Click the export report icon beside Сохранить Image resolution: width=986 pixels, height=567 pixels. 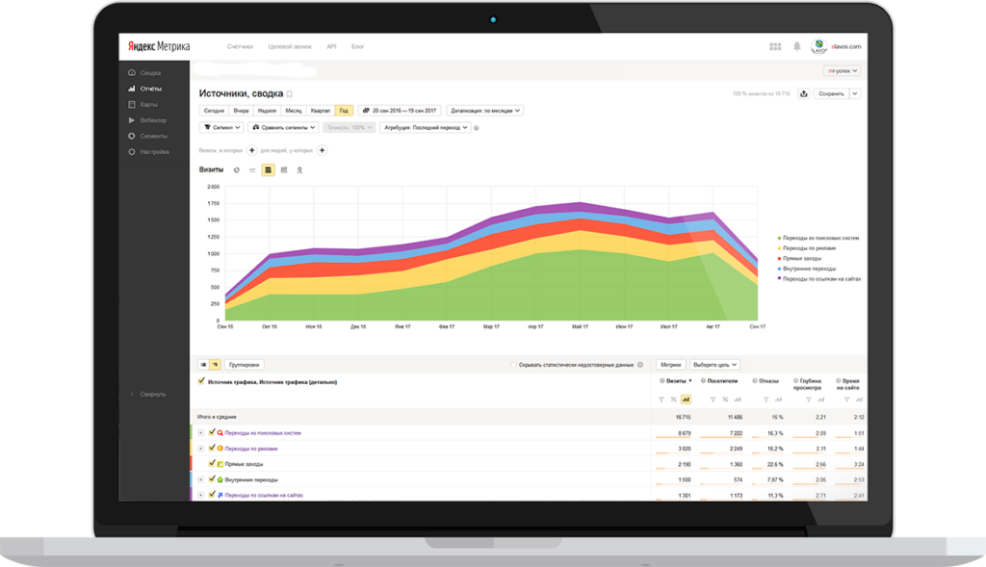point(802,93)
